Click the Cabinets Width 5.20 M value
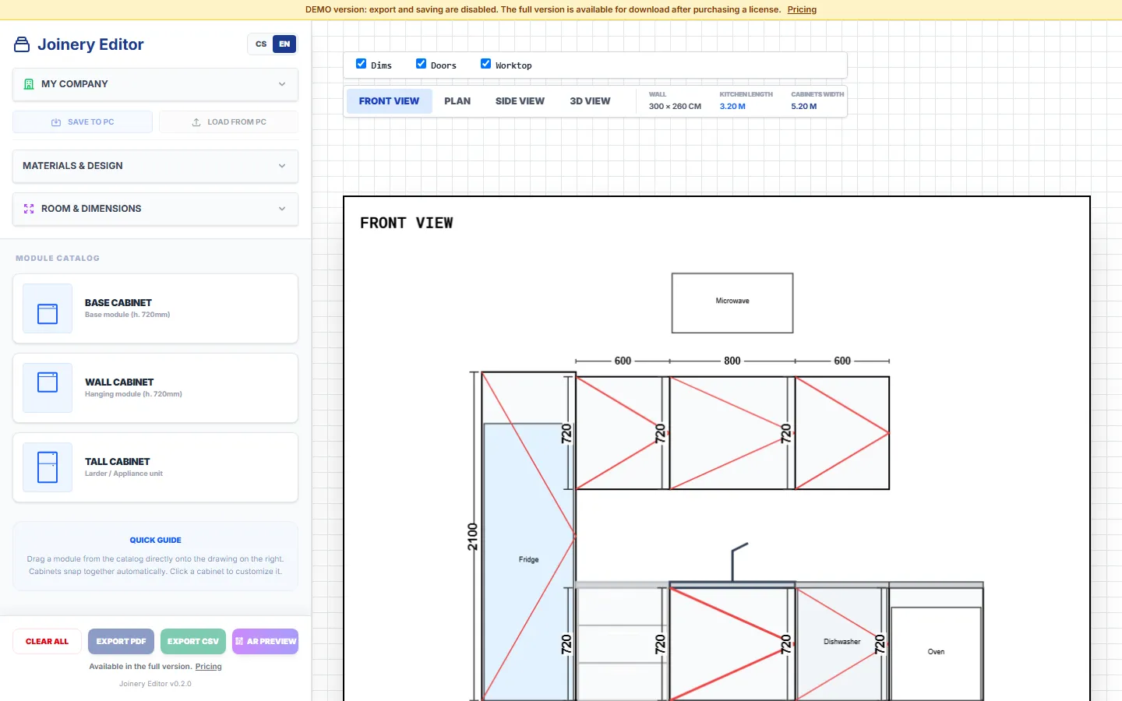1122x701 pixels. coord(804,107)
